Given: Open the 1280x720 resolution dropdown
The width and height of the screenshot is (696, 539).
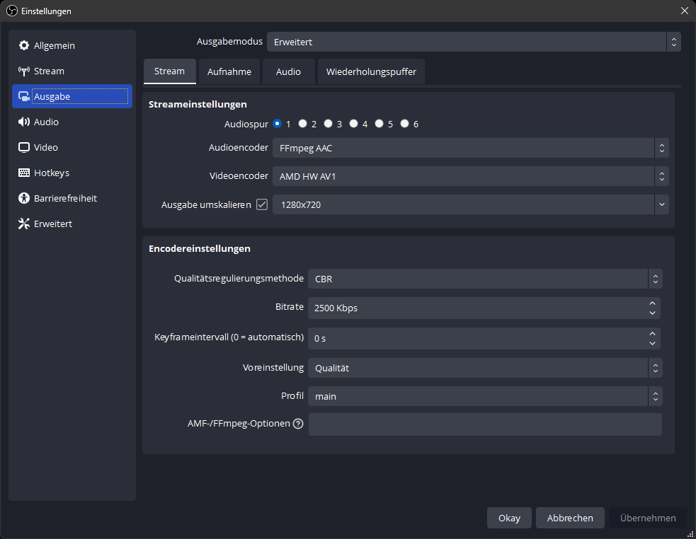Looking at the screenshot, I should 471,204.
